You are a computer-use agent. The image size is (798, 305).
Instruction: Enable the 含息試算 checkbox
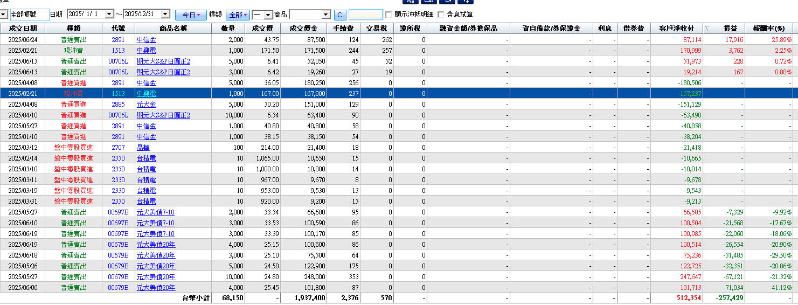pos(441,15)
